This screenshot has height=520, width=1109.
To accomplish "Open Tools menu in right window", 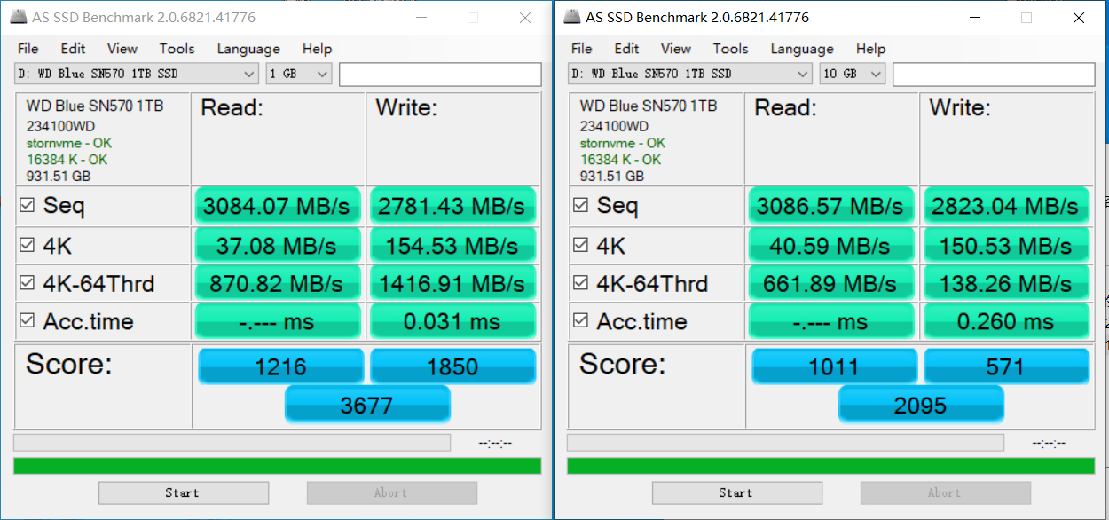I will (x=730, y=49).
